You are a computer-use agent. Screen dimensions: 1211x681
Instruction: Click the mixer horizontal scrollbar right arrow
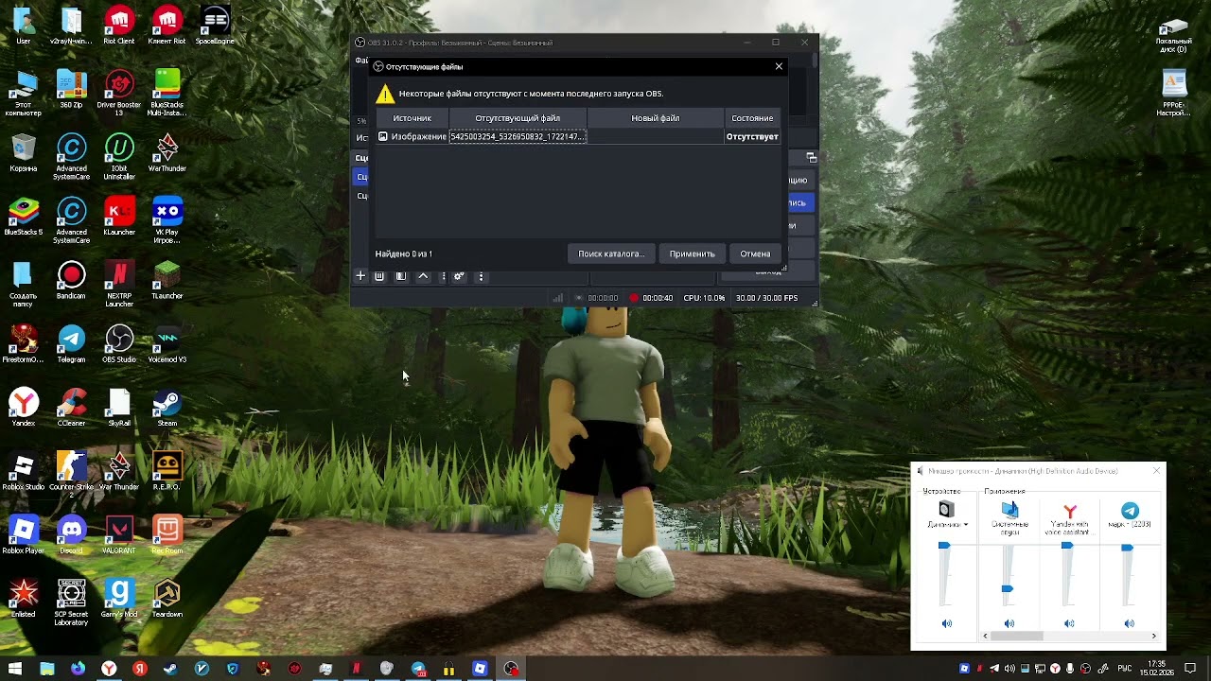tap(1154, 637)
